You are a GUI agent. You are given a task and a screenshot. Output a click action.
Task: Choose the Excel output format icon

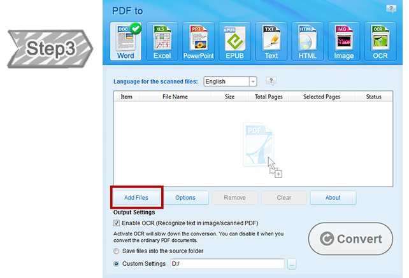tap(162, 42)
